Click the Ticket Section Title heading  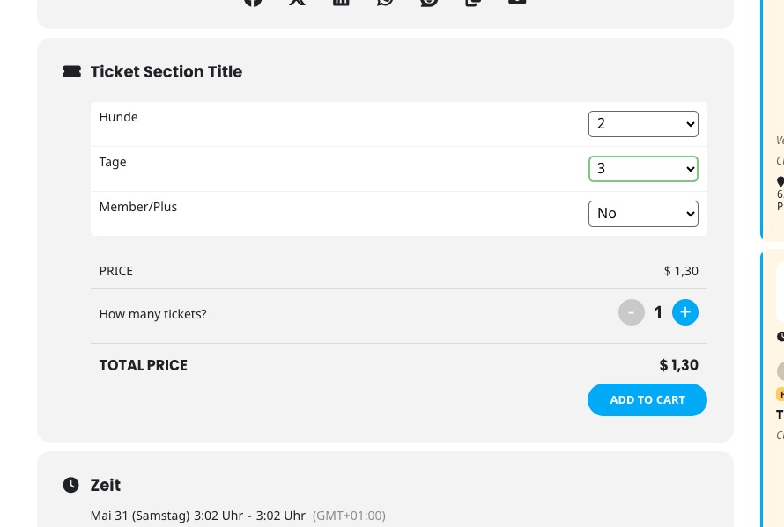[166, 72]
